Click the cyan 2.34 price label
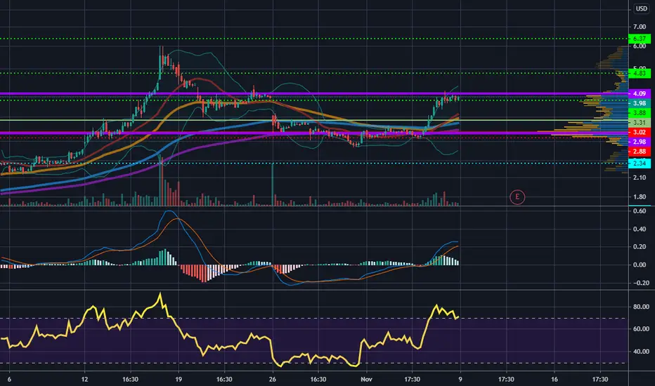 (640, 163)
